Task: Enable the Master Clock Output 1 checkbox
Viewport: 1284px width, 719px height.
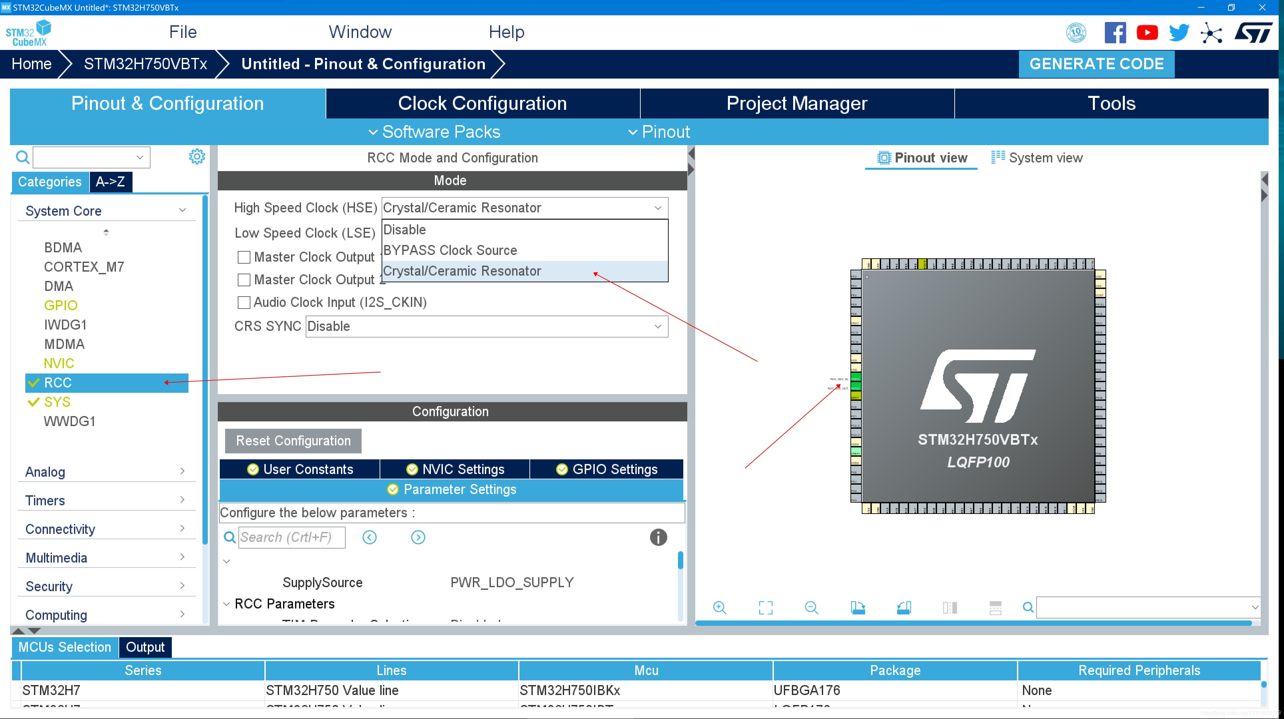Action: coord(244,257)
